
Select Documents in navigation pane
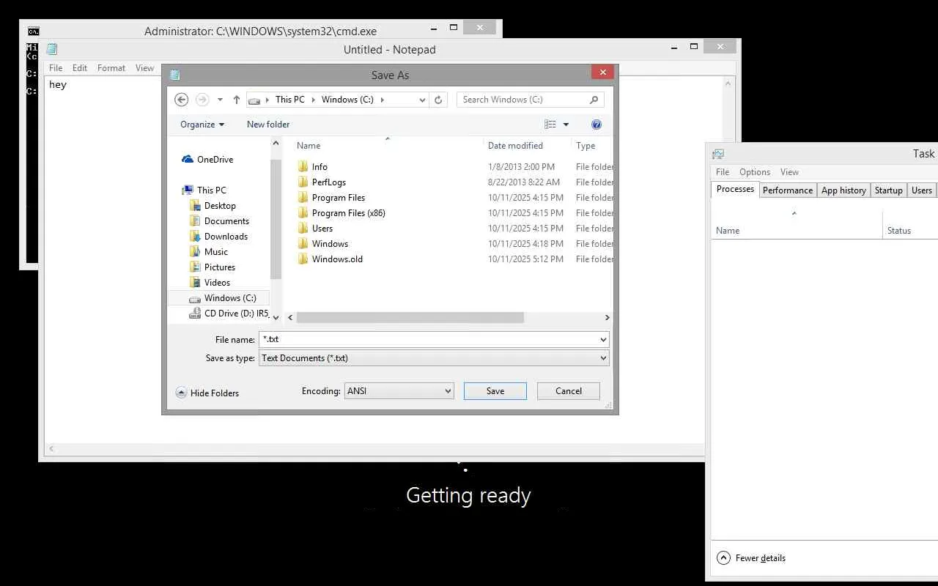click(x=226, y=221)
